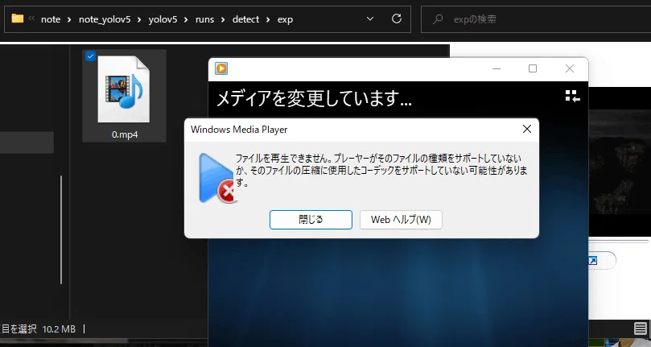Switch Media Player to library view icon
The image size is (651, 347).
click(x=572, y=97)
